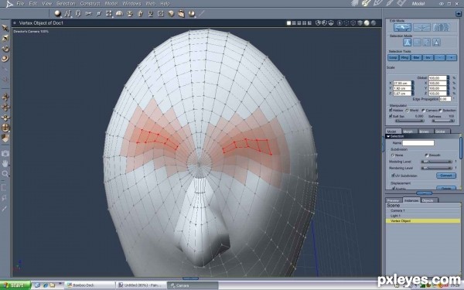Select Camera 1 in the Scene list

[423, 210]
